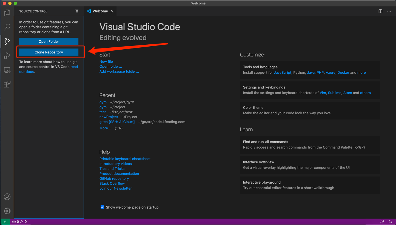Viewport: 396px width, 225px height.
Task: Click the Open Folder button
Action: coord(49,42)
